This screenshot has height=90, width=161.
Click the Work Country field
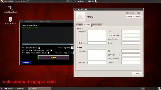pyautogui.click(x=131, y=63)
